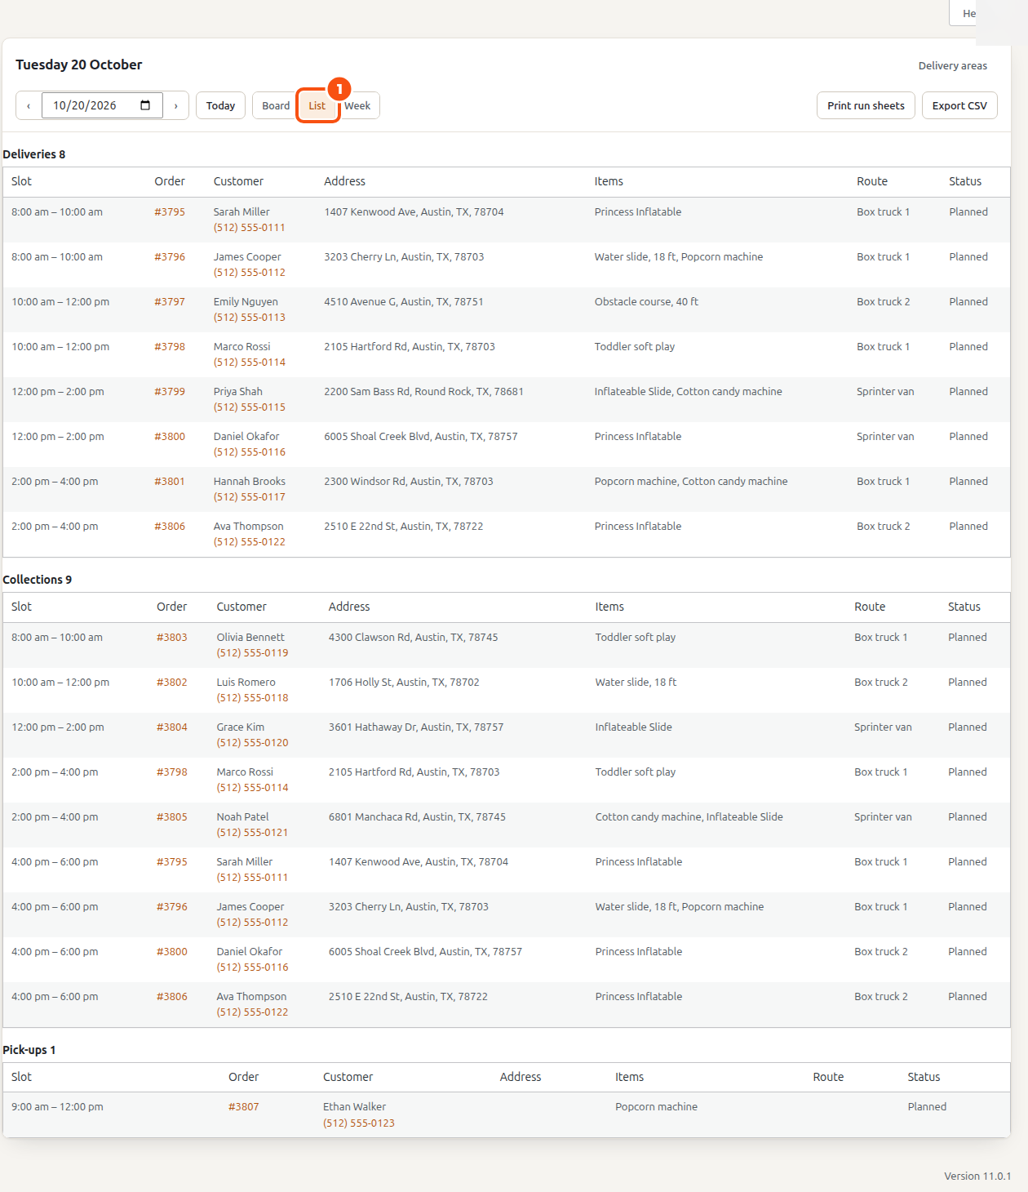The width and height of the screenshot is (1028, 1192).
Task: Select address 2300 Windsor Rd, Austin
Action: [409, 481]
